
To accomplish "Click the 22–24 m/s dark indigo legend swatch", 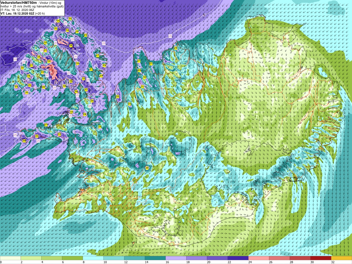I will tap(238, 258).
